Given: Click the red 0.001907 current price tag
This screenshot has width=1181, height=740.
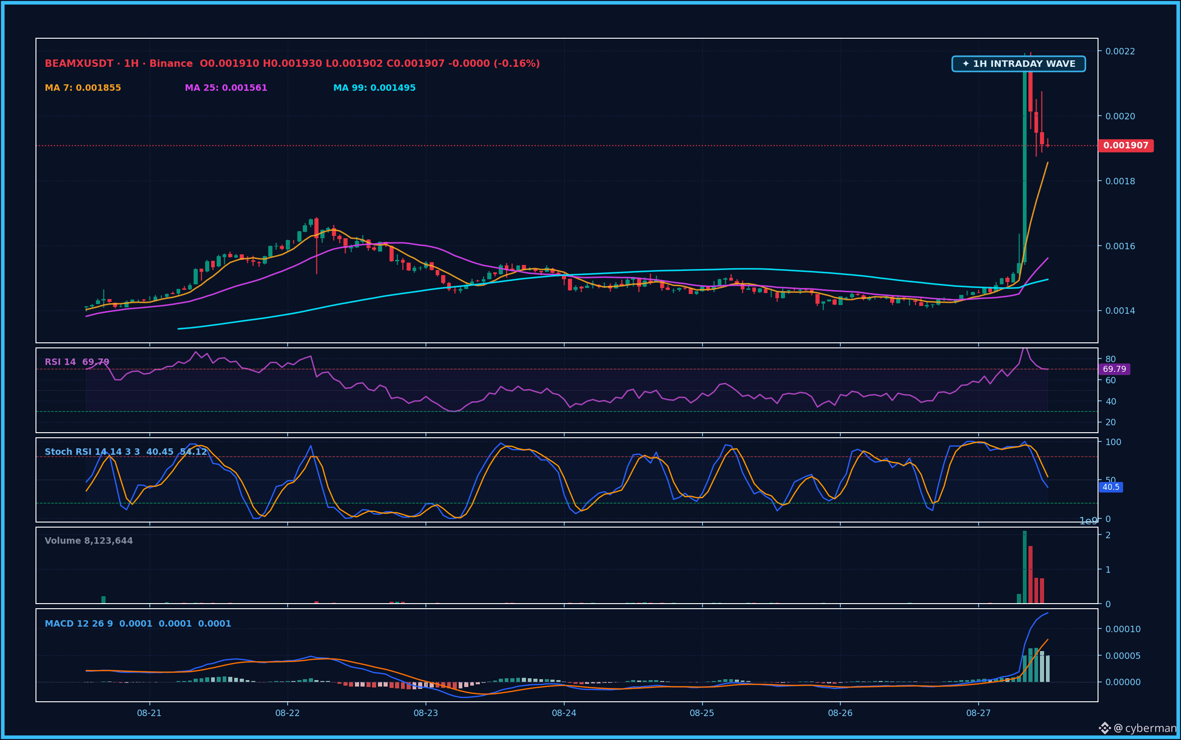Looking at the screenshot, I should [x=1126, y=145].
